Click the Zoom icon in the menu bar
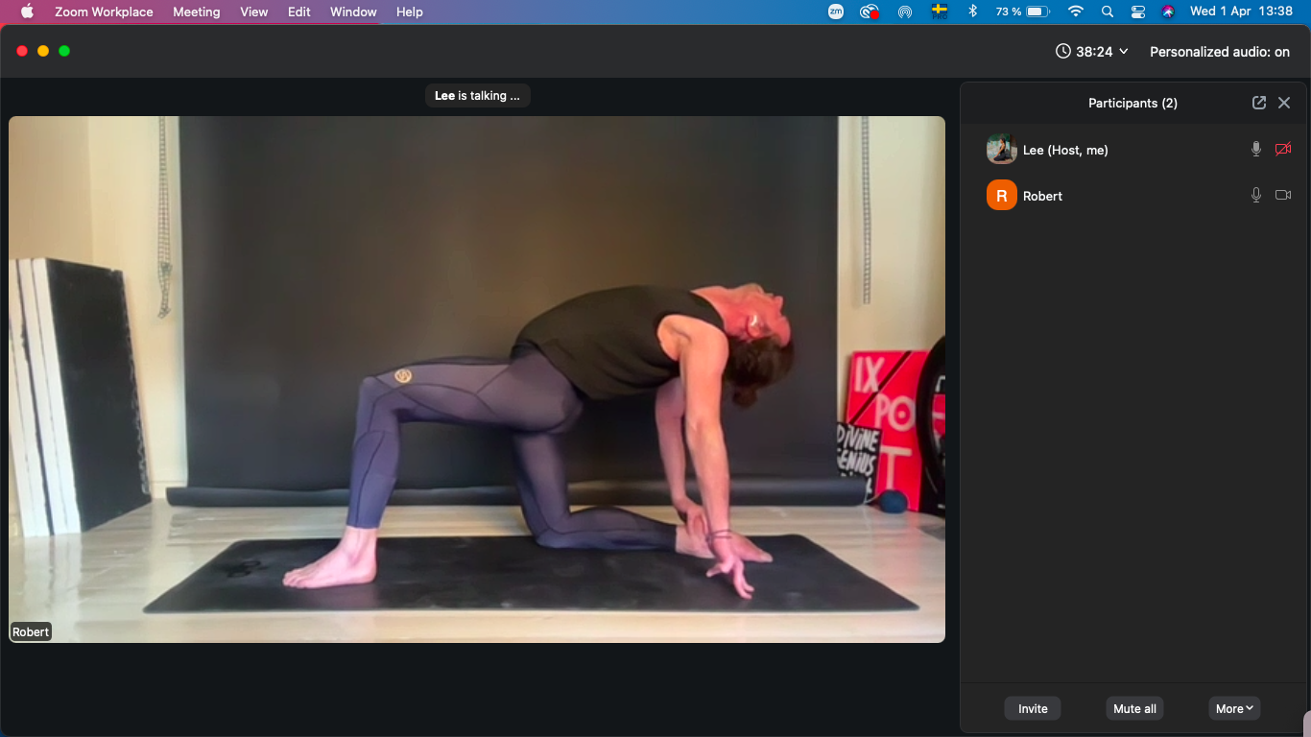The image size is (1311, 737). [x=836, y=12]
